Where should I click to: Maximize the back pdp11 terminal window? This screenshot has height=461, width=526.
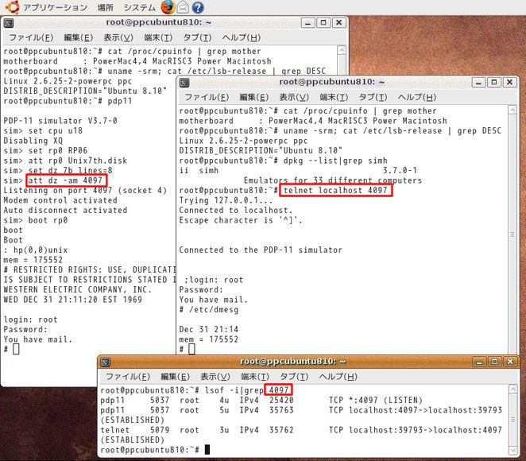coord(323,22)
